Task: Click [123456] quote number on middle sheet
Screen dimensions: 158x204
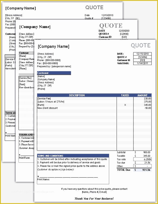Action: coord(124,34)
